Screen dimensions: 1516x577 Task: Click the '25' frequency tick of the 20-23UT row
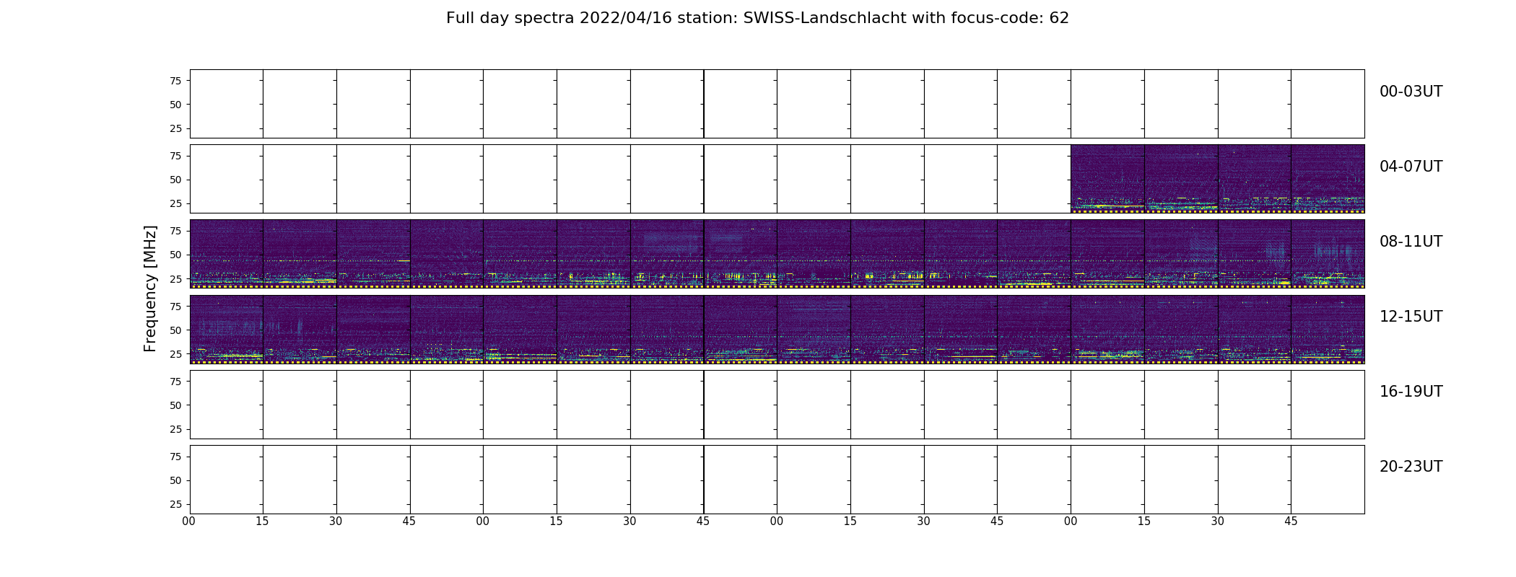[175, 504]
